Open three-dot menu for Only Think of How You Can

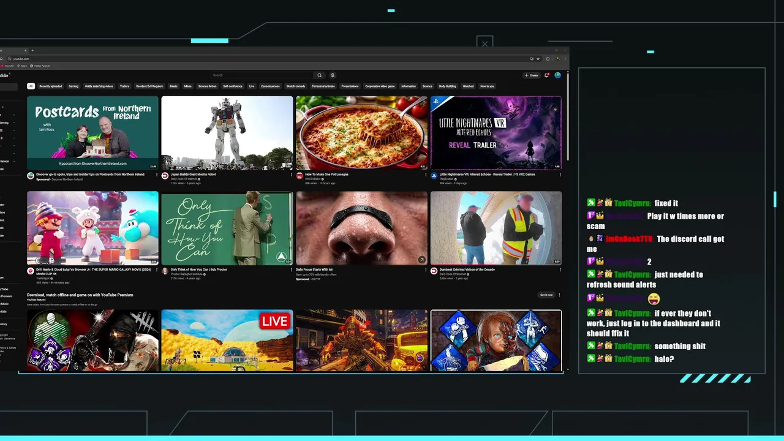(291, 270)
